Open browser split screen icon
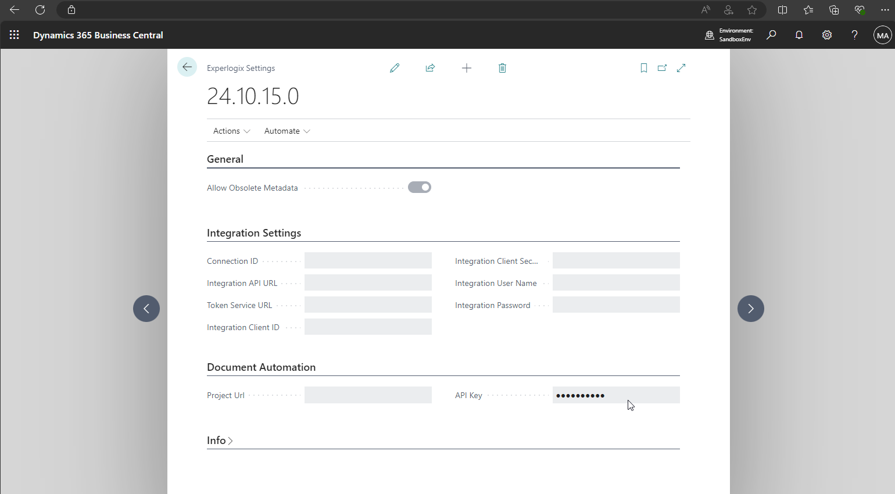 pyautogui.click(x=783, y=10)
